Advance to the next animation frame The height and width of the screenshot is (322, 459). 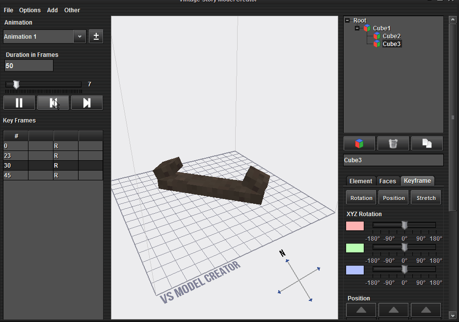coord(87,102)
